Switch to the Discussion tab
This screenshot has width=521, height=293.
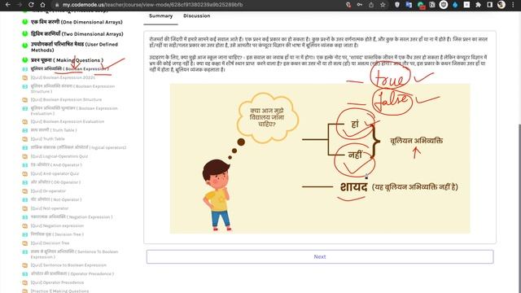(197, 15)
